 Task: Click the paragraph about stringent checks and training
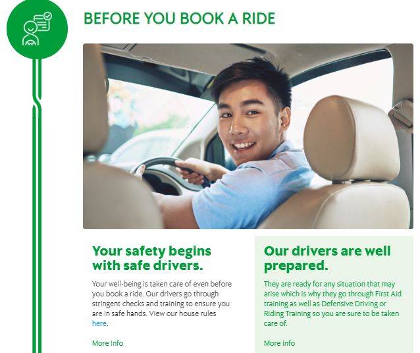point(162,304)
